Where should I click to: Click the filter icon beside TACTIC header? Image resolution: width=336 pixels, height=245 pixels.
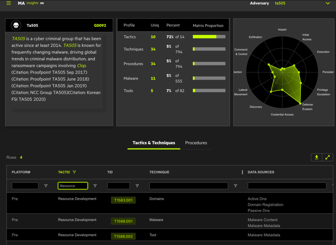click(74, 172)
